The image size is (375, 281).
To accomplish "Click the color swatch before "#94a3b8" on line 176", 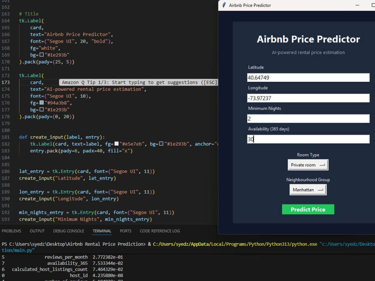I will click(42, 103).
